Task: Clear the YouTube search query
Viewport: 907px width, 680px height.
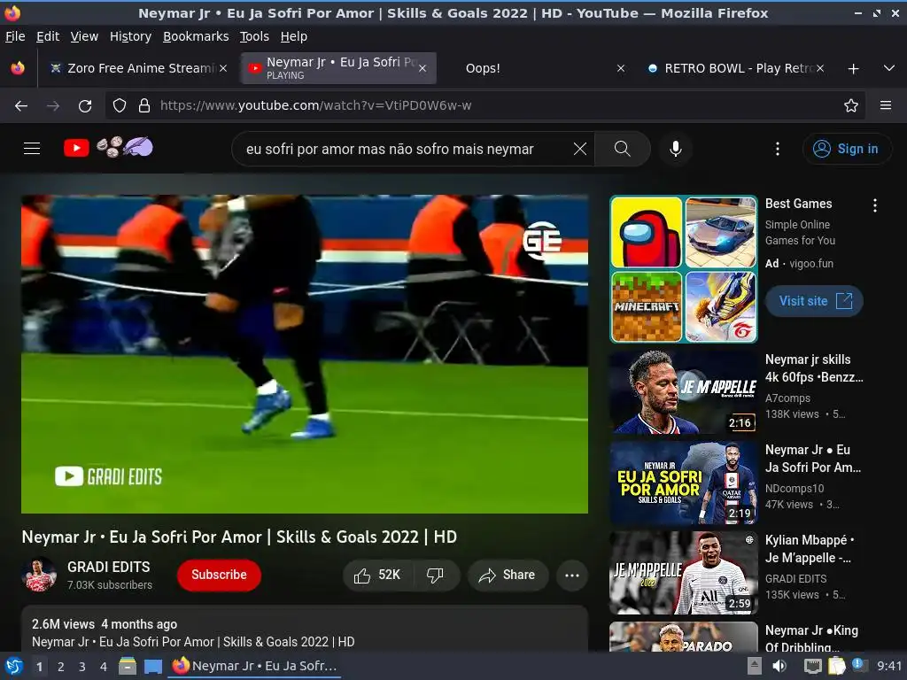Action: click(x=579, y=149)
